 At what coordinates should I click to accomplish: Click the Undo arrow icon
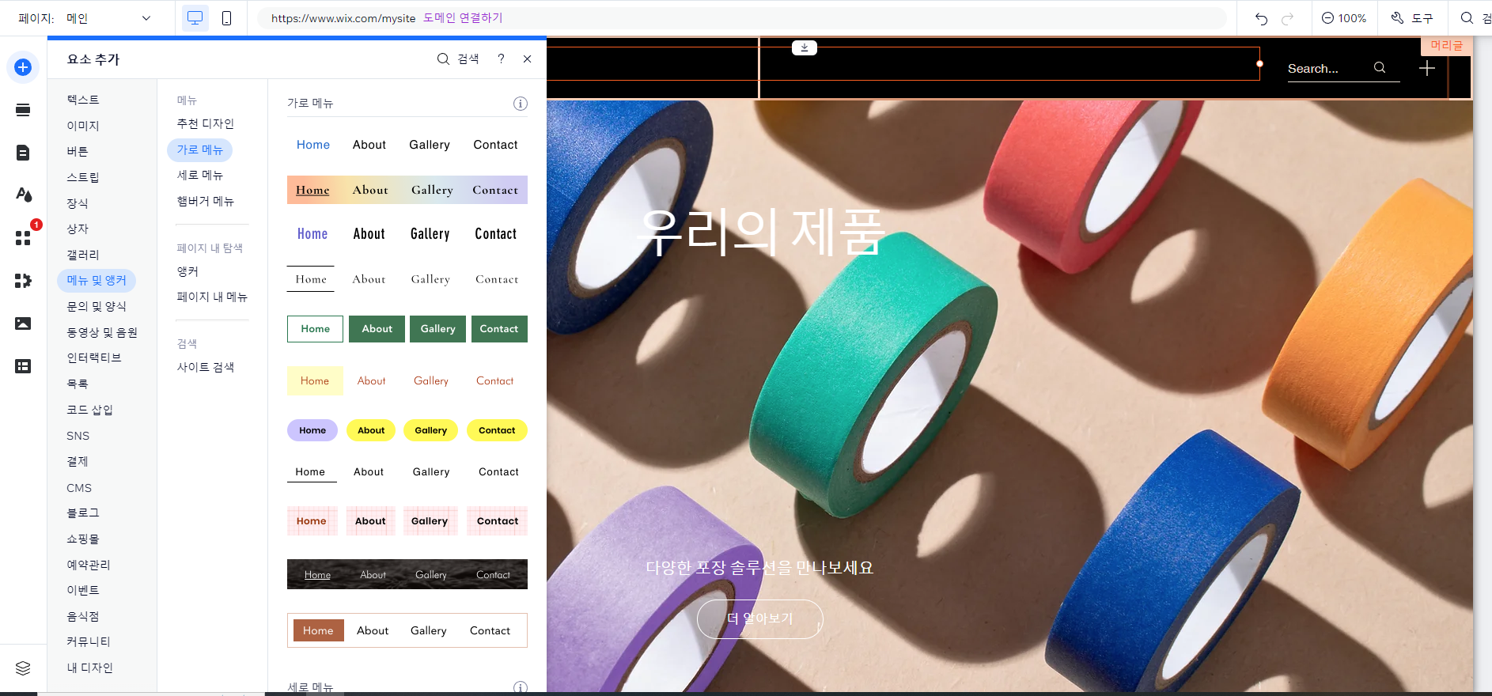pyautogui.click(x=1261, y=18)
